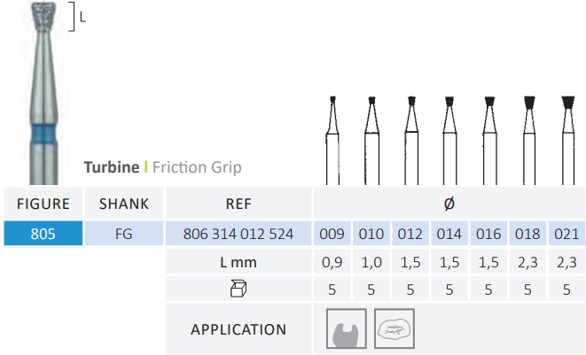Choose diameter size 010
This screenshot has height=355, width=586.
pyautogui.click(x=371, y=234)
